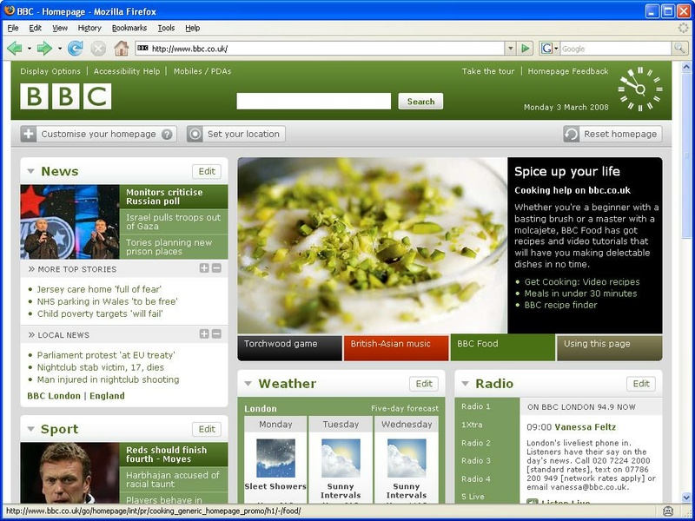Click the help question mark on Customise your homepage
This screenshot has height=521, width=695.
tap(167, 135)
